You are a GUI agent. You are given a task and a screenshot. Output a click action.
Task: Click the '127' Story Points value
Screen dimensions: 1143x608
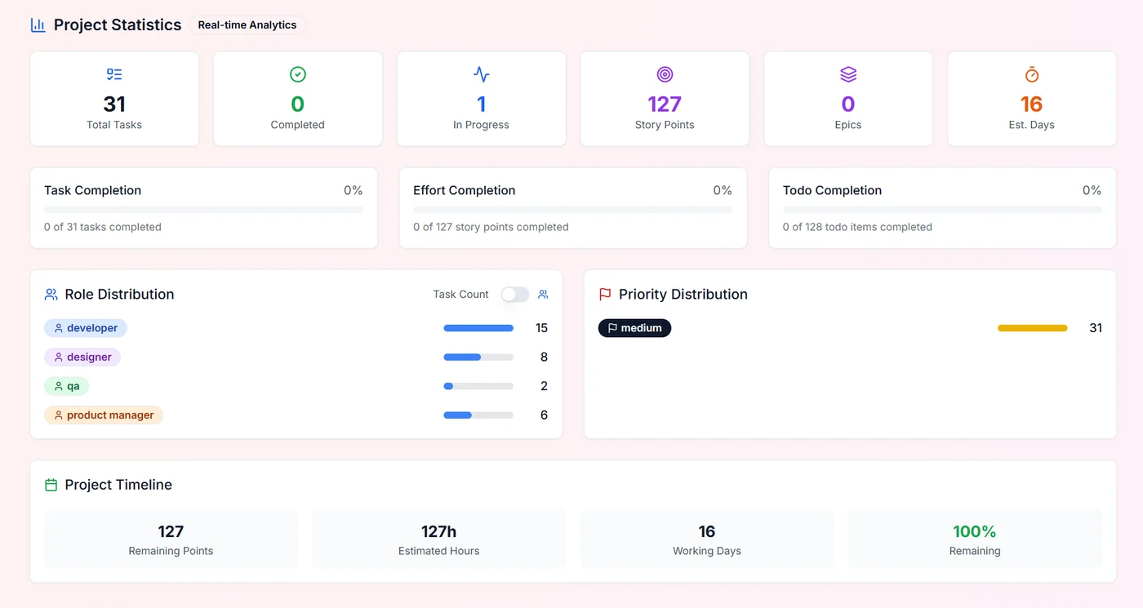pos(665,104)
